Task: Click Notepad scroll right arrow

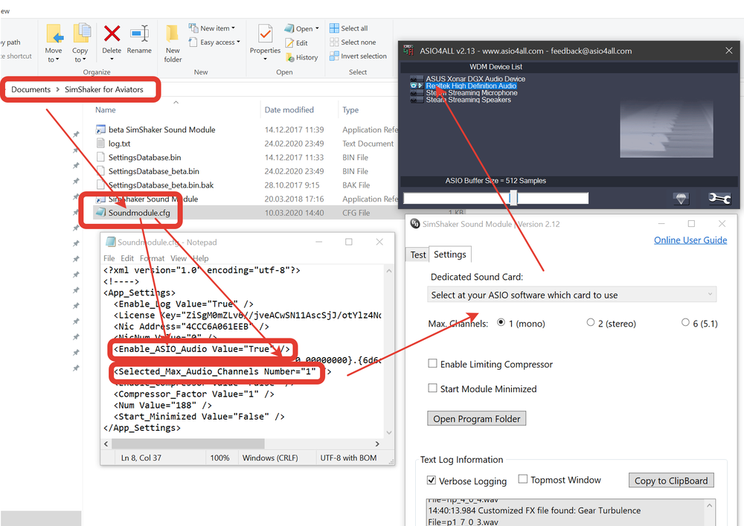Action: pyautogui.click(x=377, y=444)
